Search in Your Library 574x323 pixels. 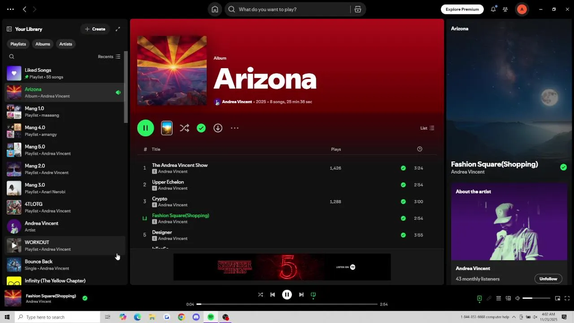coord(12,57)
